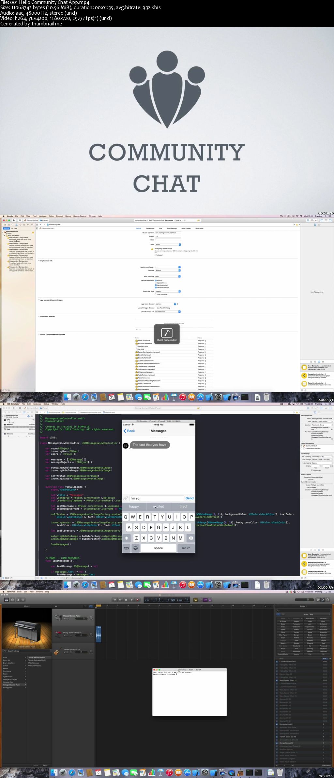The image size is (334, 778).
Task: Open the Text Encoding dropdown in file inspector
Action: coord(322,457)
